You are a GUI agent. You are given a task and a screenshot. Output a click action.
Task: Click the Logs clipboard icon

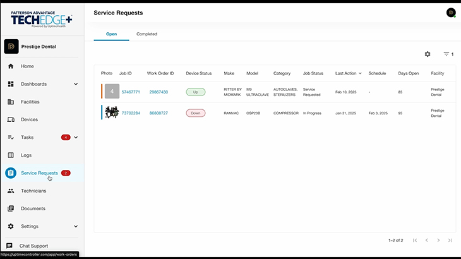pyautogui.click(x=11, y=155)
